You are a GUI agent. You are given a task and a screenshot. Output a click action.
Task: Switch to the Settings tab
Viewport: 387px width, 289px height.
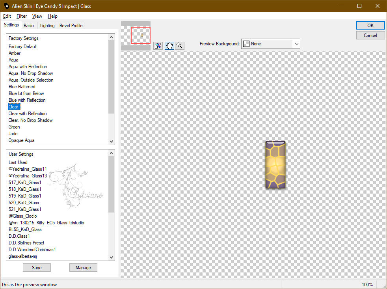point(11,25)
